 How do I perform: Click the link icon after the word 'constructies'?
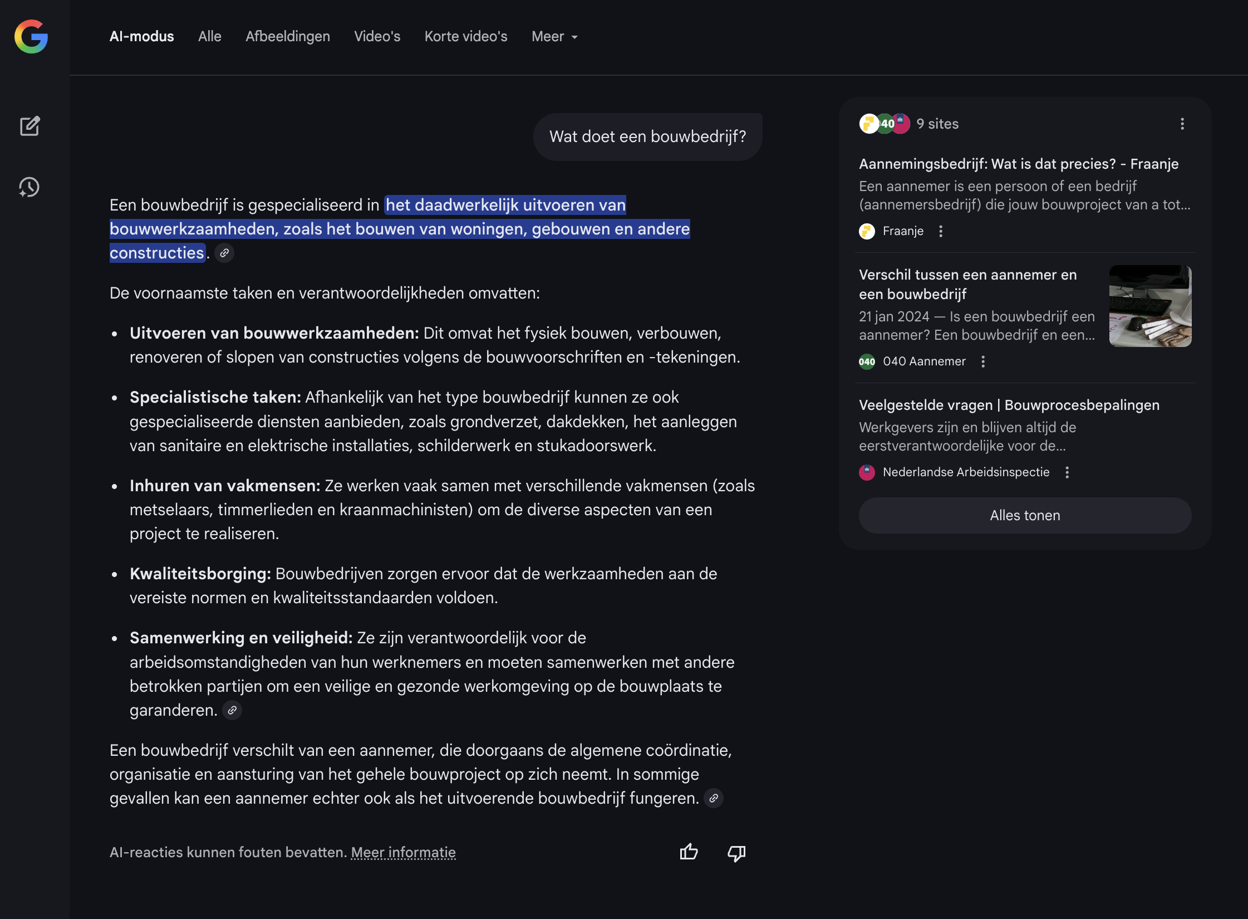(x=224, y=253)
